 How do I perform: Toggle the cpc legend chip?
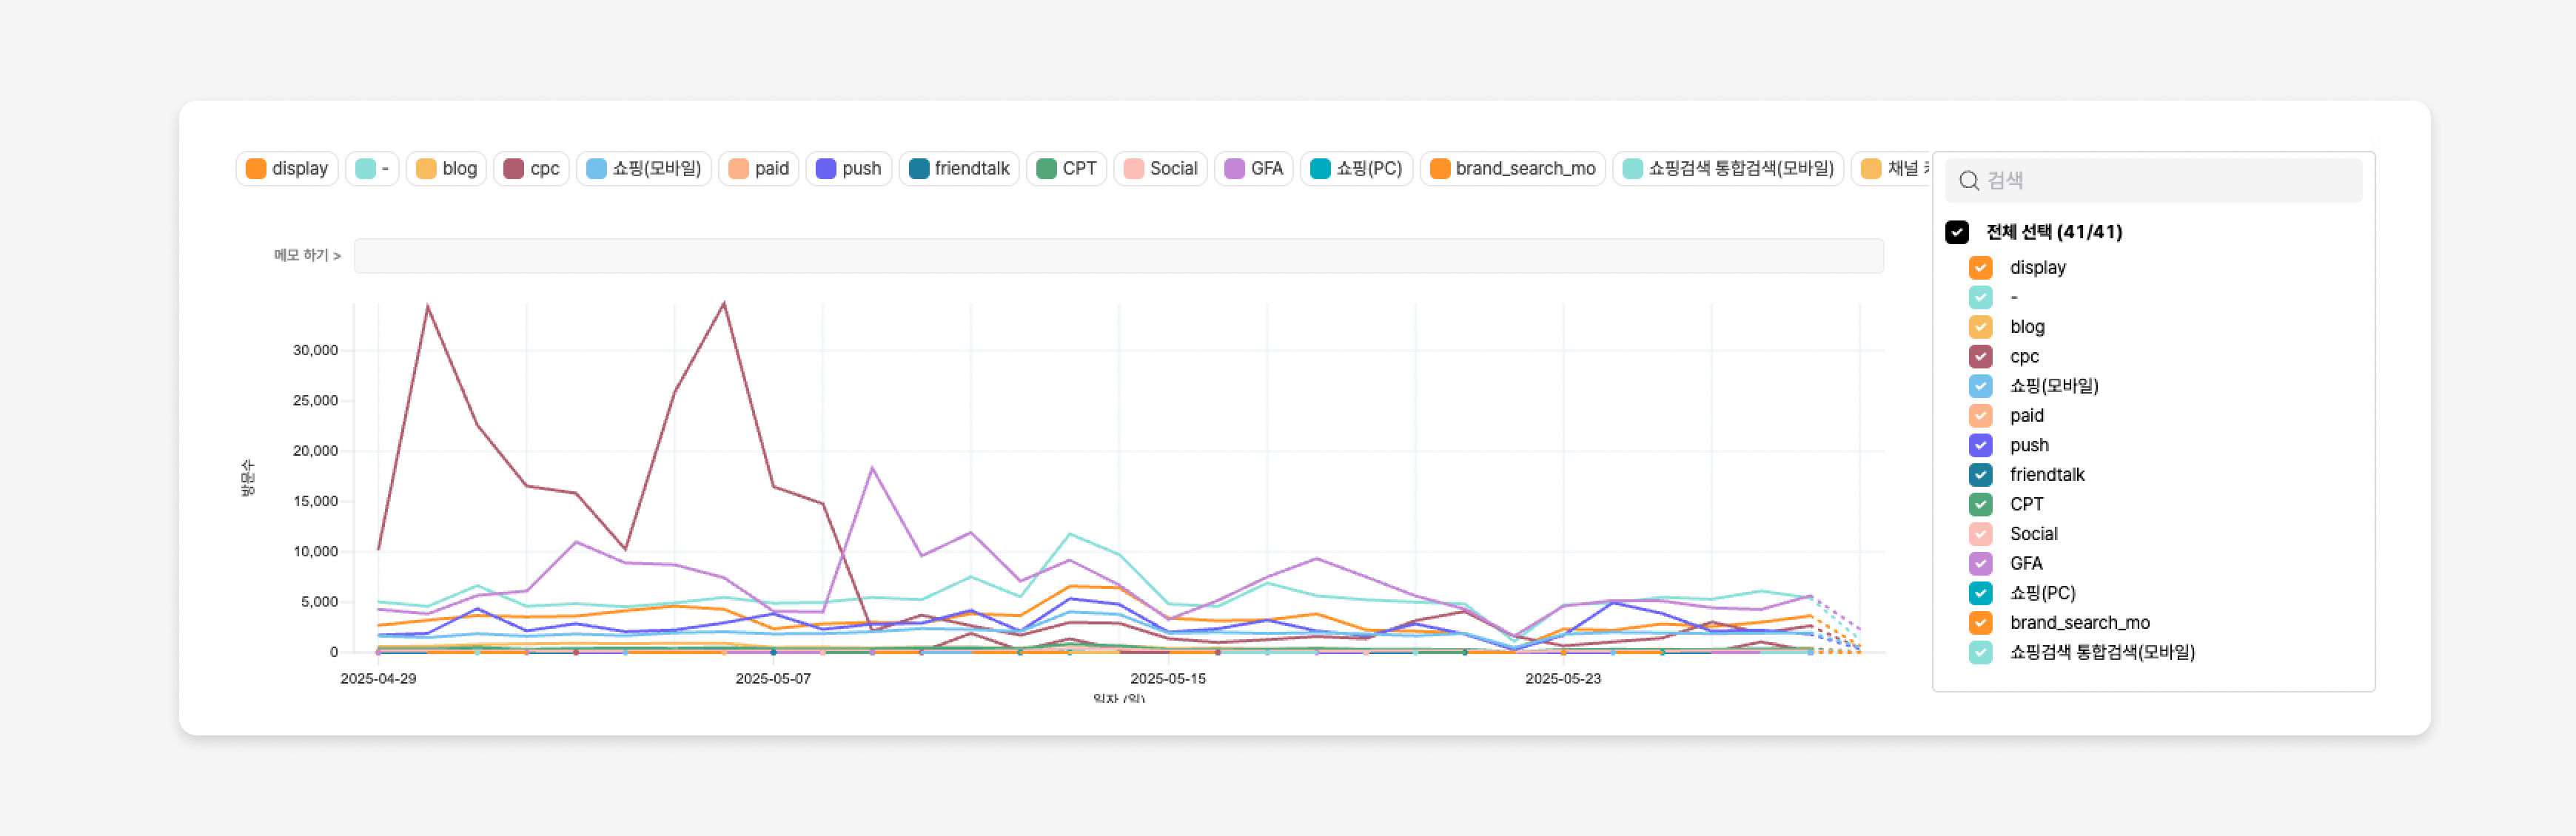pyautogui.click(x=531, y=168)
